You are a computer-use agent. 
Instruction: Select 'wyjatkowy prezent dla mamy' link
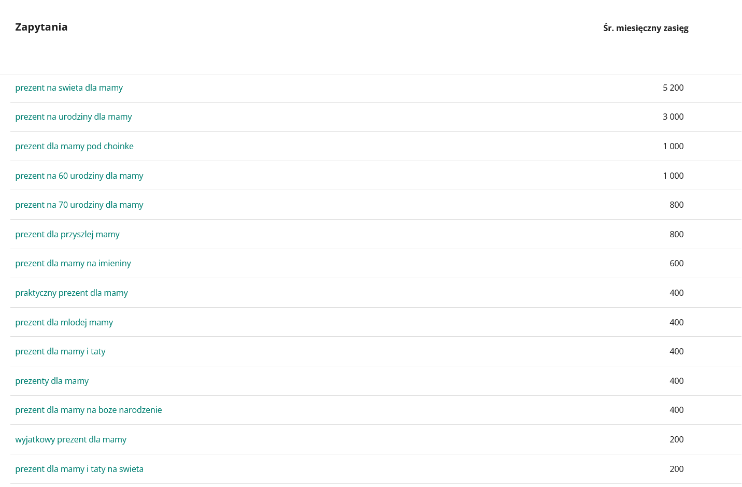[71, 440]
